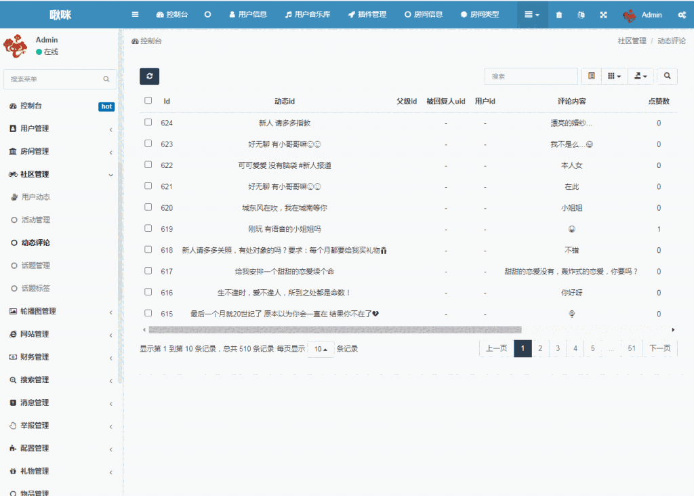Select 插件管理 in the top navigation menu

(367, 14)
